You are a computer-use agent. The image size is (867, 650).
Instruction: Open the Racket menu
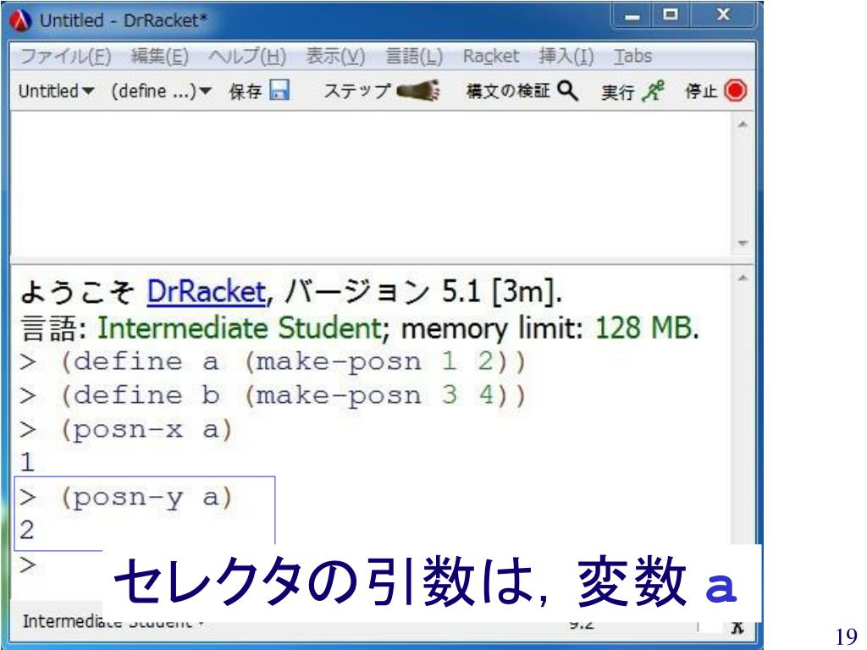pyautogui.click(x=490, y=56)
